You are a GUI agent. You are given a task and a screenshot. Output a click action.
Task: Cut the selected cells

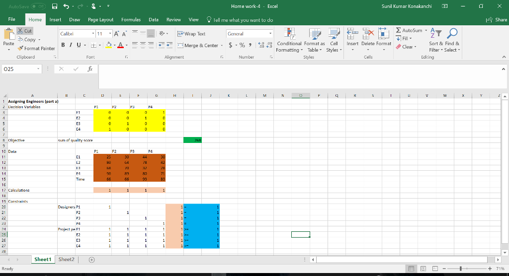pyautogui.click(x=25, y=31)
